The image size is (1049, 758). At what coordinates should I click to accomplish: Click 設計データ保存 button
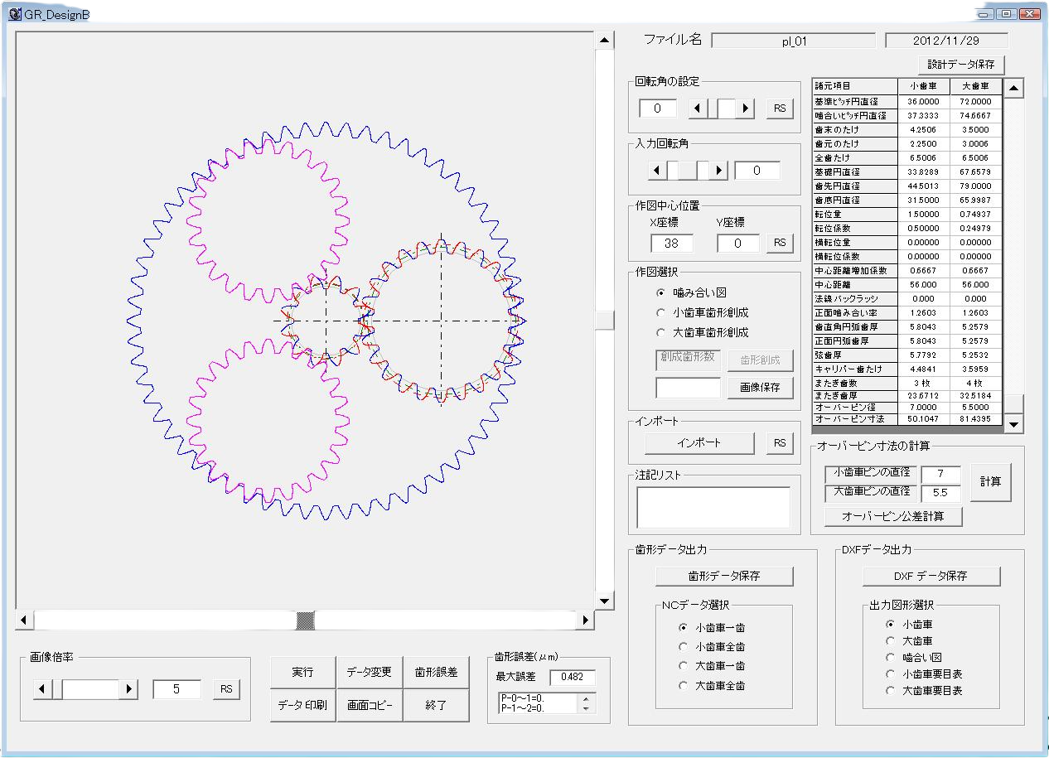point(960,65)
